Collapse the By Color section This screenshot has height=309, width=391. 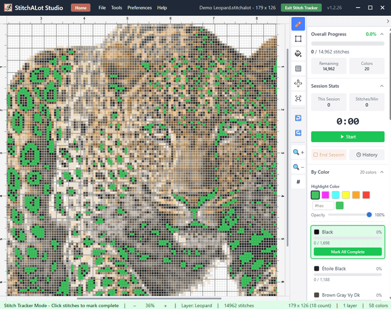(x=382, y=172)
